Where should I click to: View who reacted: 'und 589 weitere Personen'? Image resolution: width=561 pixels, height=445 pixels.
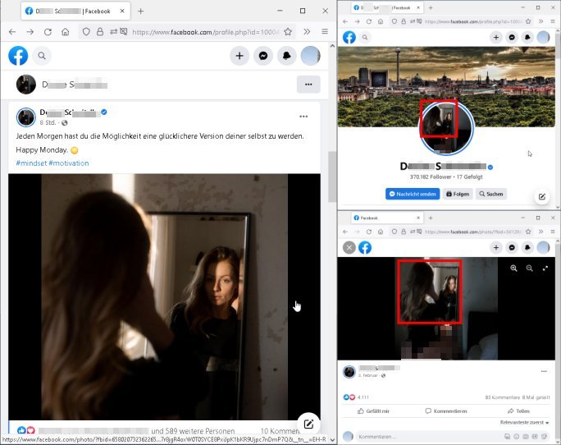tap(193, 431)
